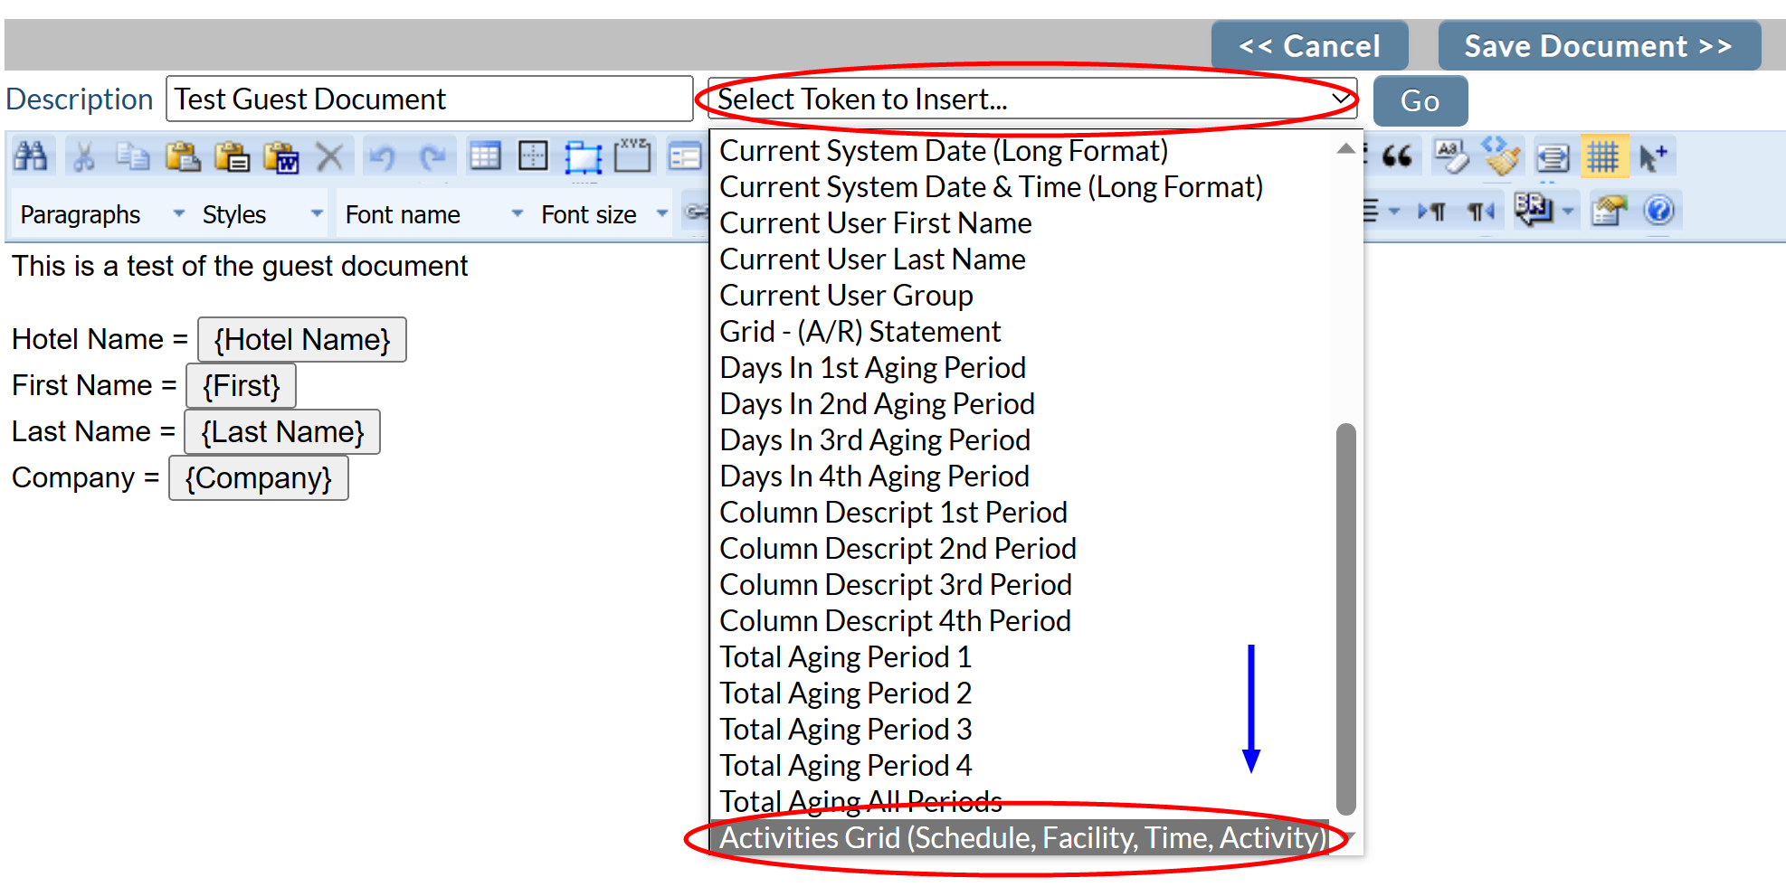Click the token list scrollbar thumb
The image size is (1786, 887).
tap(1345, 618)
